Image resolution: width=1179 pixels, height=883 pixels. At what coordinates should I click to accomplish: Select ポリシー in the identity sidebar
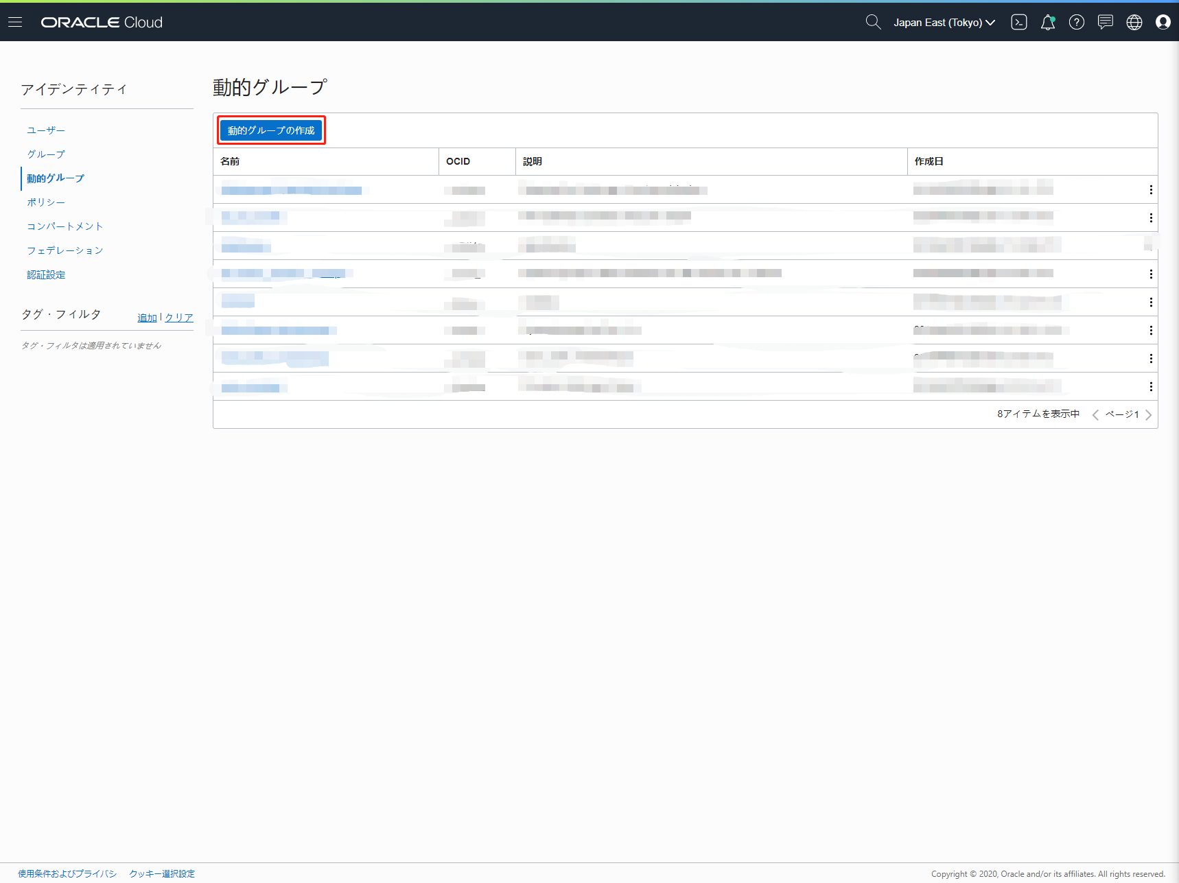pos(46,202)
